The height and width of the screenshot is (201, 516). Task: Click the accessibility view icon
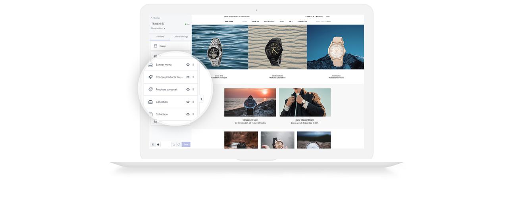pos(158,145)
